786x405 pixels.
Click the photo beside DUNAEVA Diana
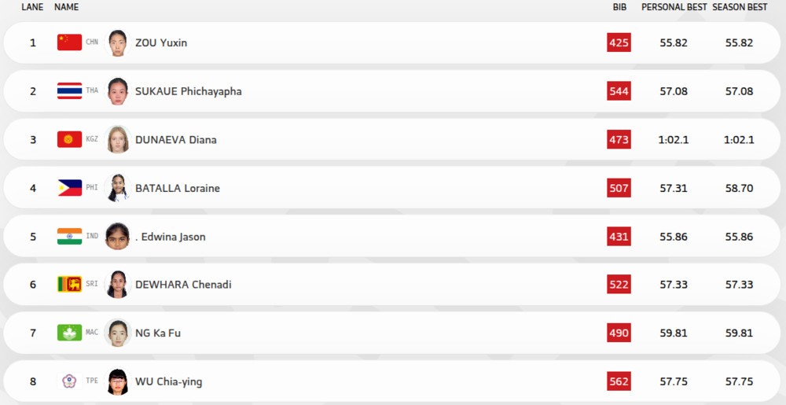coord(117,139)
